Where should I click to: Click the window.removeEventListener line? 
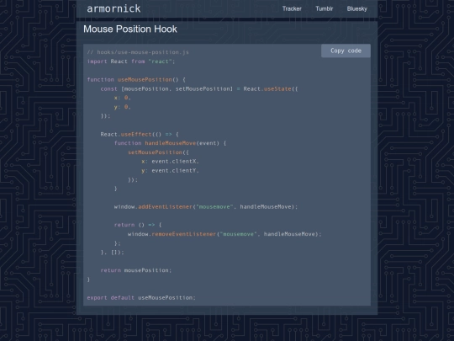click(224, 234)
